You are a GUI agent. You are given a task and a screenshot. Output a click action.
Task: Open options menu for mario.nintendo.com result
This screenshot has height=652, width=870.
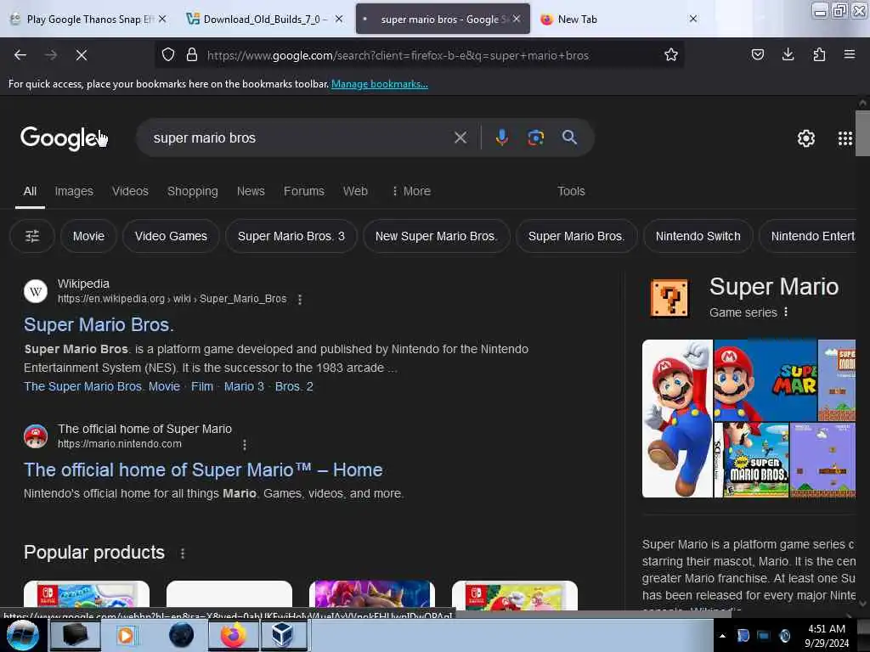[245, 445]
